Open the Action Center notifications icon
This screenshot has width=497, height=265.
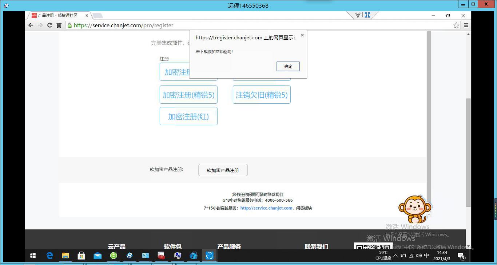click(x=461, y=256)
